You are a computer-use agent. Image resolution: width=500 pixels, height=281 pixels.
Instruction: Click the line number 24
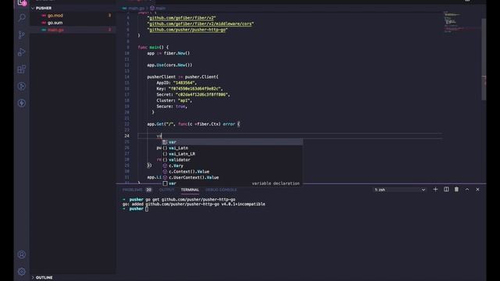[x=127, y=136]
